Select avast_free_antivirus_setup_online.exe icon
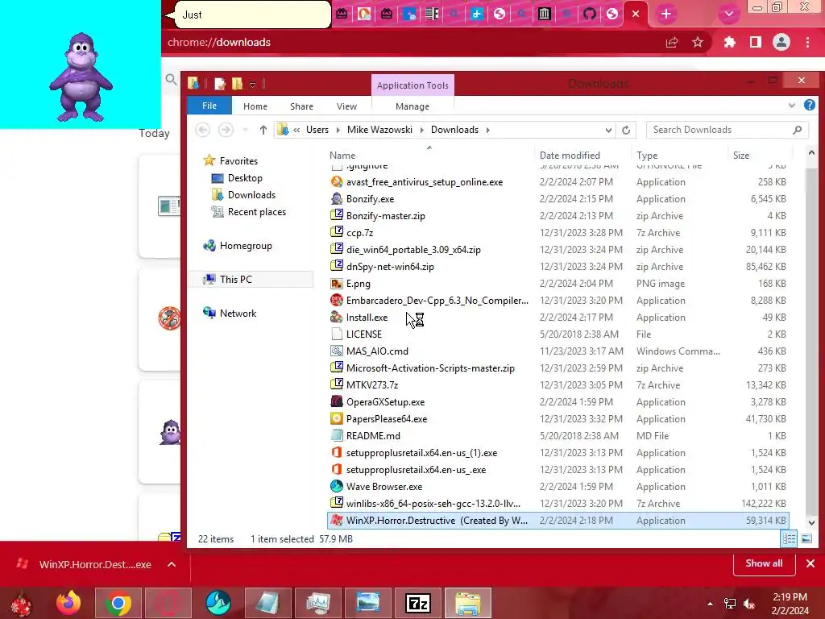 336,182
